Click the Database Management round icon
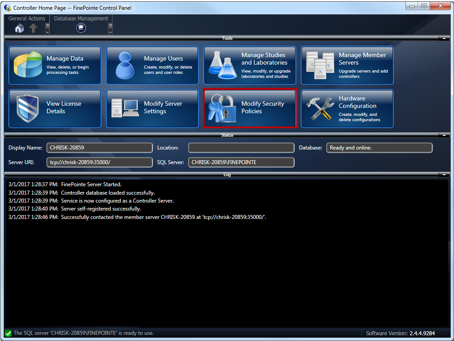The image size is (454, 341). pos(81,28)
